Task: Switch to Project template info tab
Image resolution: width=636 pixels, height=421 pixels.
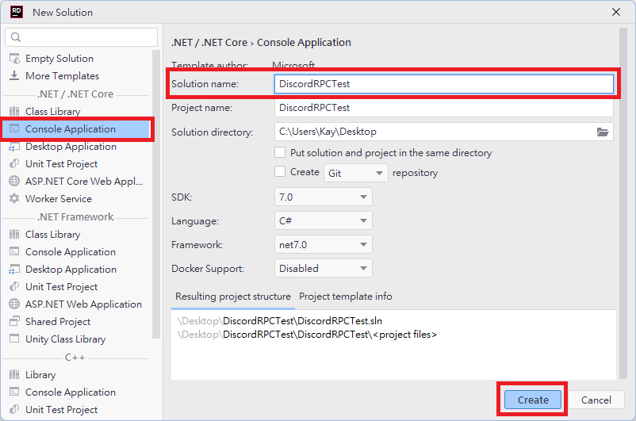Action: 345,297
